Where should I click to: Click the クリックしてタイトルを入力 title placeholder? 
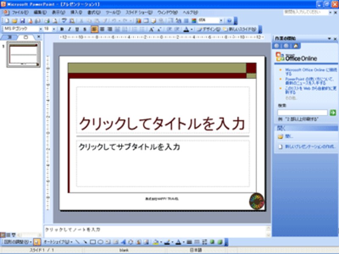click(163, 110)
